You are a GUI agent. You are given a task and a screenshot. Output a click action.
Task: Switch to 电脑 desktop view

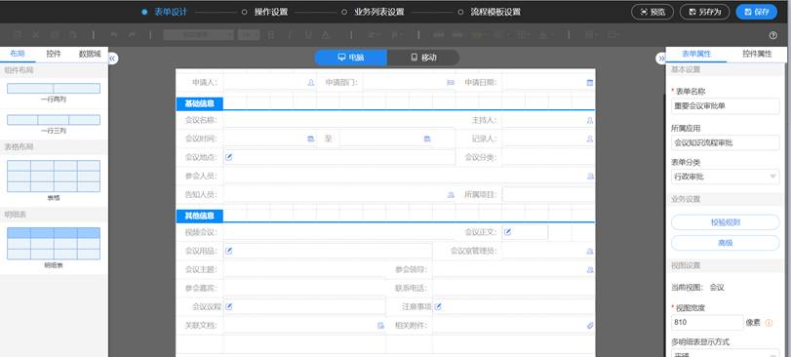351,58
